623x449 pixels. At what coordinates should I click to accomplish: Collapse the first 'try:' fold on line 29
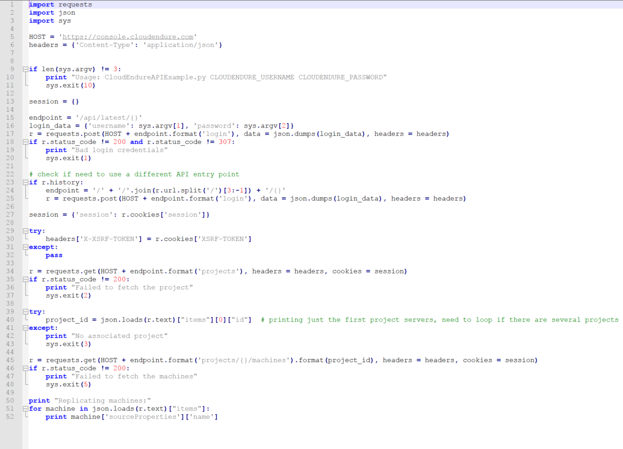[25, 231]
